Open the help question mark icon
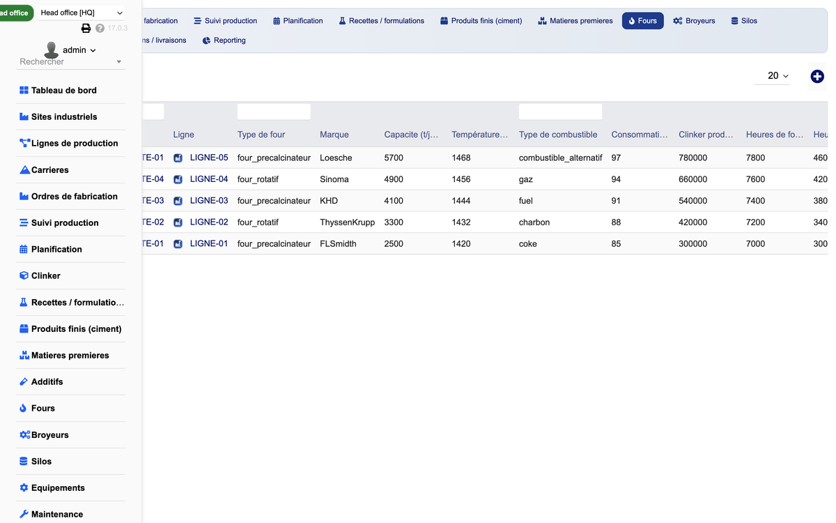 (100, 29)
